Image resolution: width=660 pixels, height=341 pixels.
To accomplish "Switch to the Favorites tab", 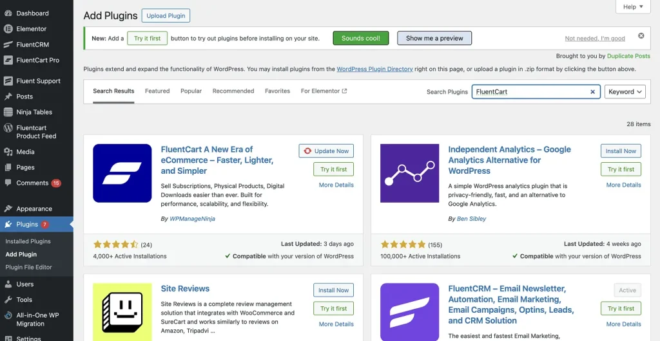I will pos(277,91).
